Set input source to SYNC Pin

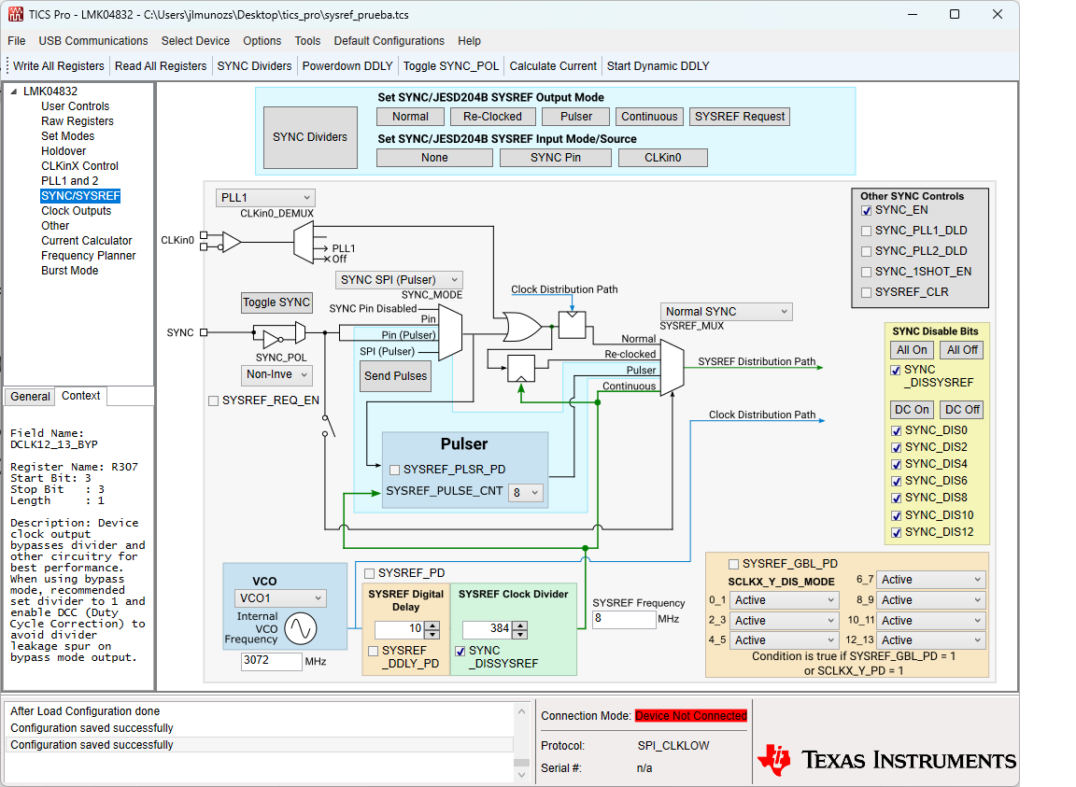pos(556,158)
